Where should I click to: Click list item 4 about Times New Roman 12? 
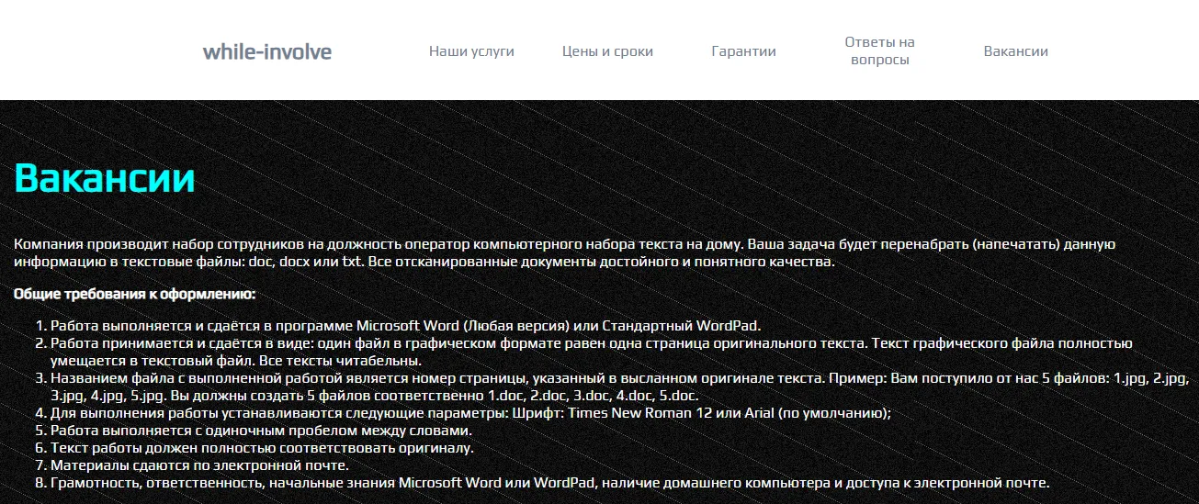(471, 414)
